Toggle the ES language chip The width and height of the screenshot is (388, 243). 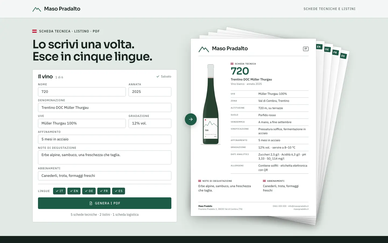(x=119, y=191)
